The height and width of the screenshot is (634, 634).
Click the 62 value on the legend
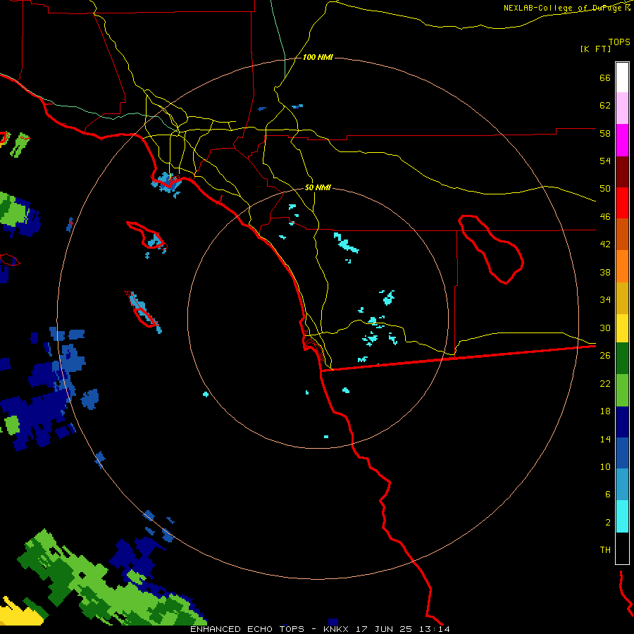click(605, 106)
